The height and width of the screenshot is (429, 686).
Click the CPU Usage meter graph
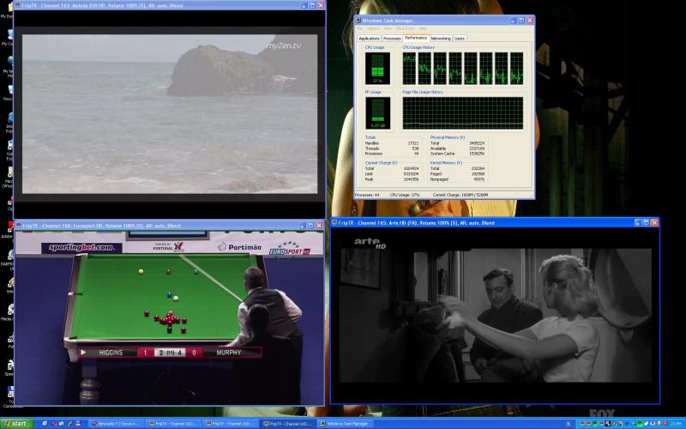[377, 69]
